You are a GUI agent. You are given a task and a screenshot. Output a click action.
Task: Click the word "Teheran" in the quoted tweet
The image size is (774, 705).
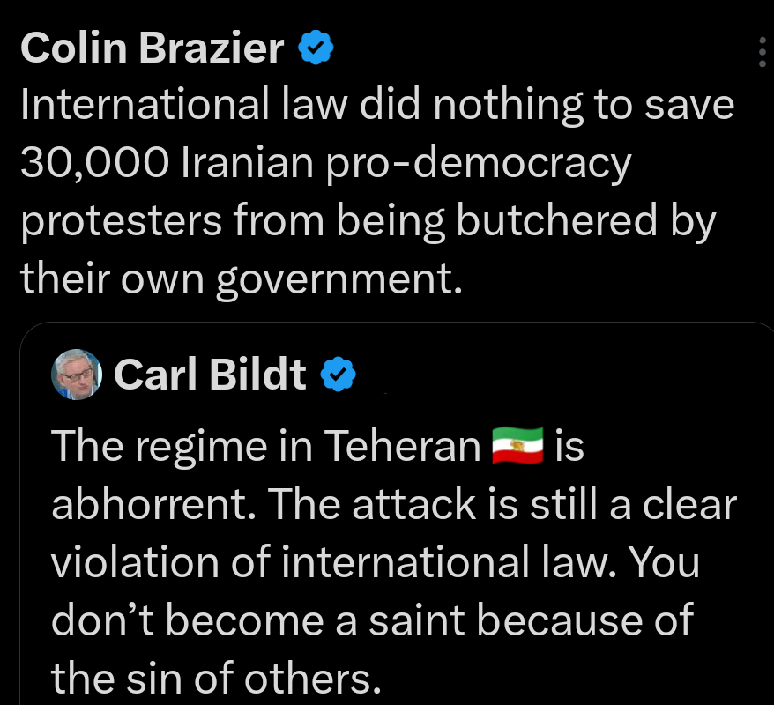pos(401,448)
